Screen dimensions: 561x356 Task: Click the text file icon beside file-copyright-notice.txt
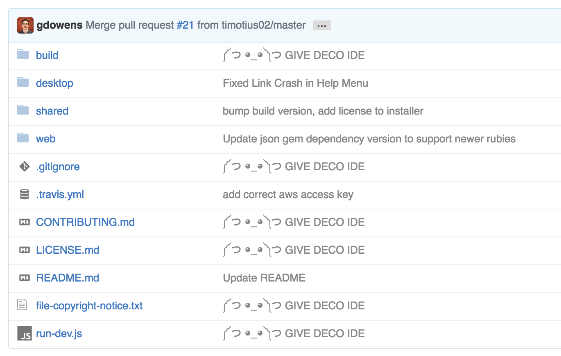click(x=23, y=305)
